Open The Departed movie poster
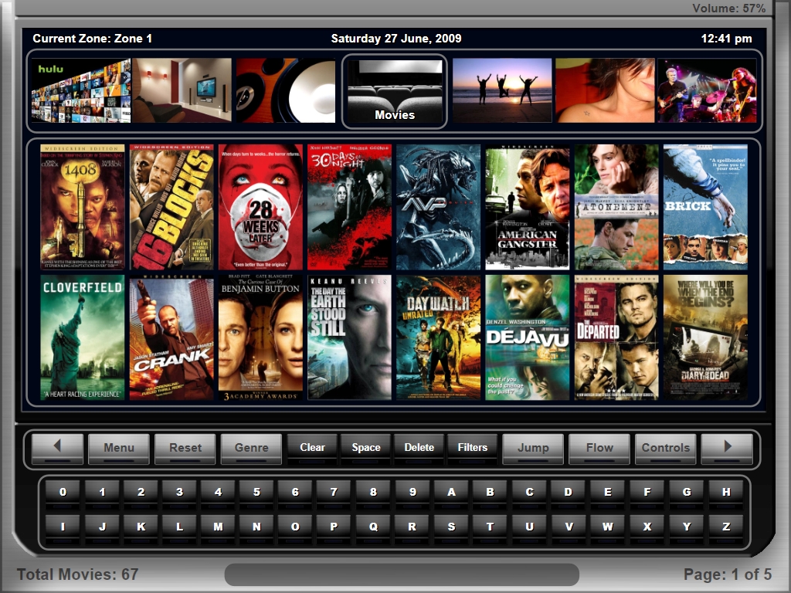The image size is (791, 593). [x=616, y=337]
